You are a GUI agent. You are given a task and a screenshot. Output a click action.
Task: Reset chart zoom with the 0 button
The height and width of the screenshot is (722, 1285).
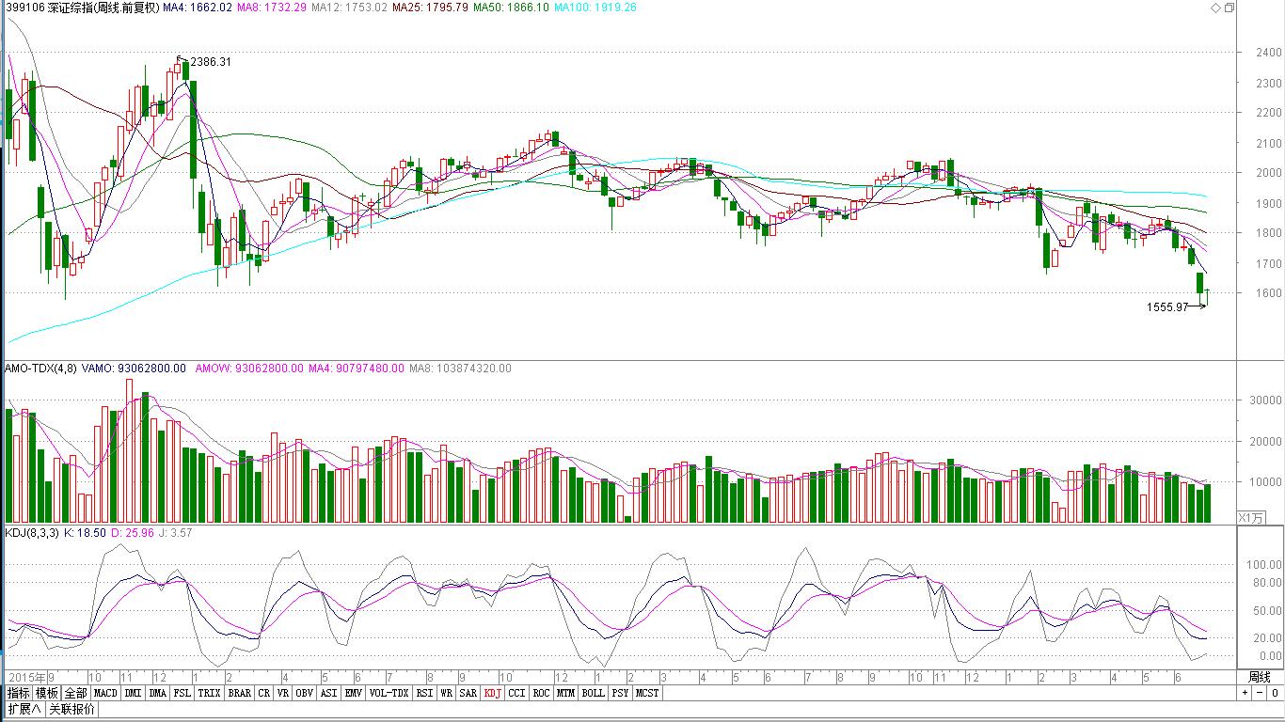[x=1275, y=693]
